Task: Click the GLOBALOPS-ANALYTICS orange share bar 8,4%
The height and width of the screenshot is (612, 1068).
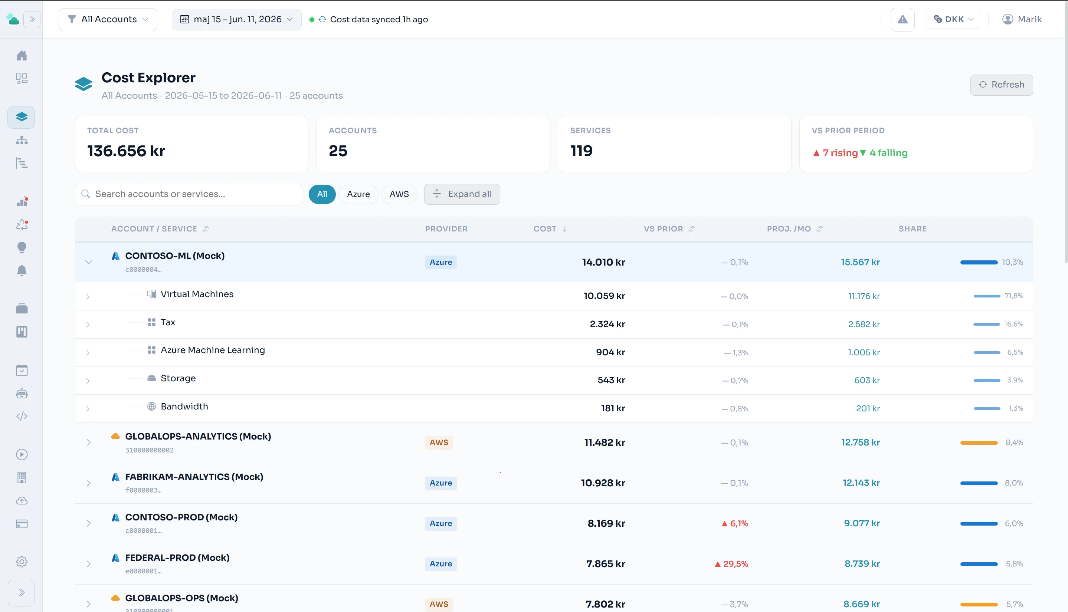Action: [x=979, y=442]
